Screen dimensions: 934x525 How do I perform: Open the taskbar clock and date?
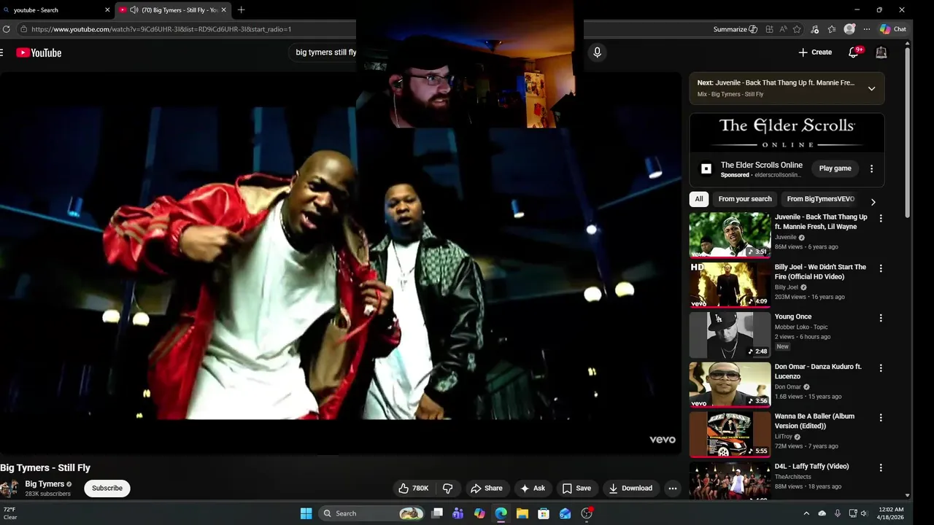pyautogui.click(x=891, y=513)
